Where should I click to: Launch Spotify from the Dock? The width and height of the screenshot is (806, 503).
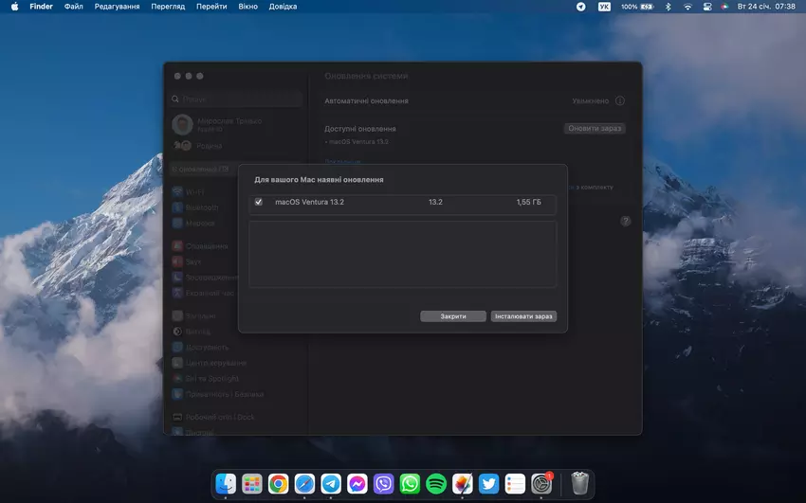[436, 484]
